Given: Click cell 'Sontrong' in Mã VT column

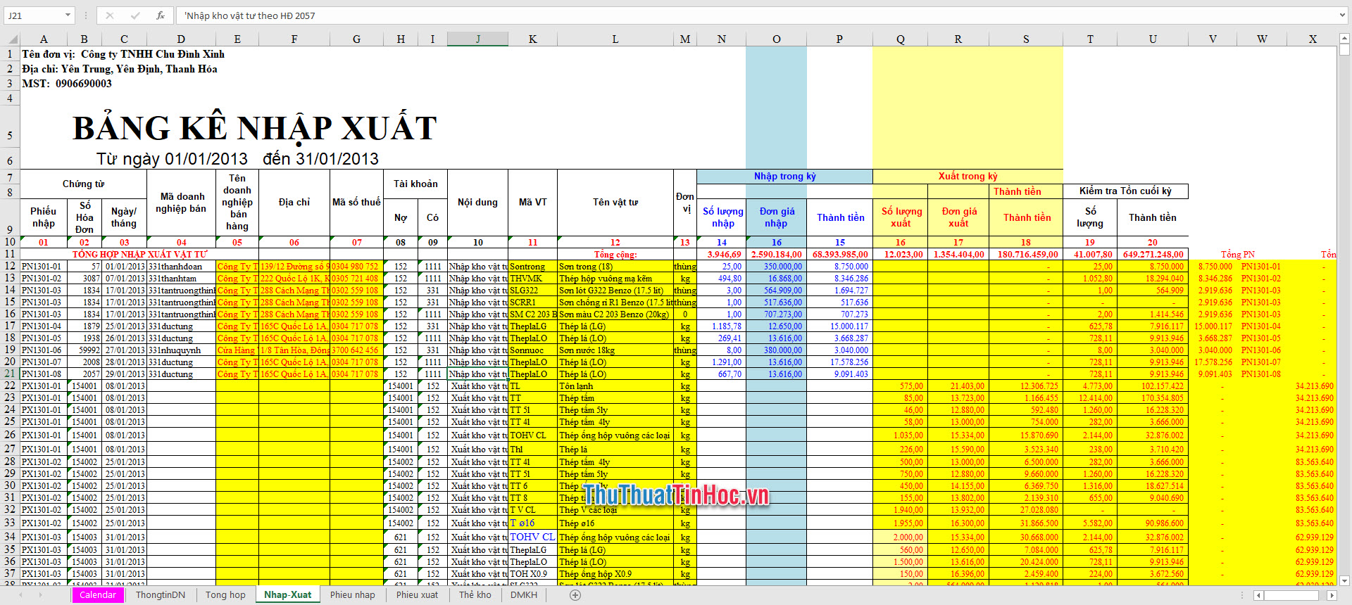Looking at the screenshot, I should [532, 267].
